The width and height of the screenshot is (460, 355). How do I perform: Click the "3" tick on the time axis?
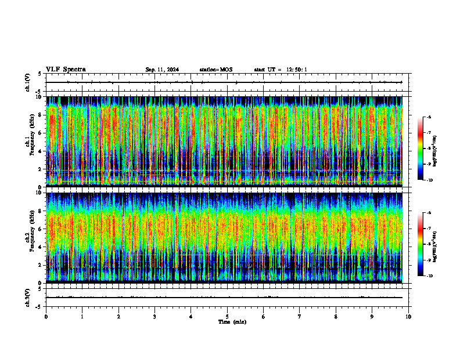point(154,317)
